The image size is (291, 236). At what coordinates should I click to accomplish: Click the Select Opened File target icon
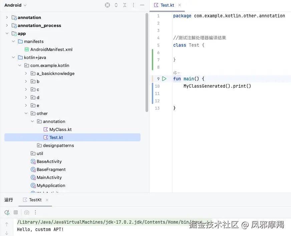(107, 5)
